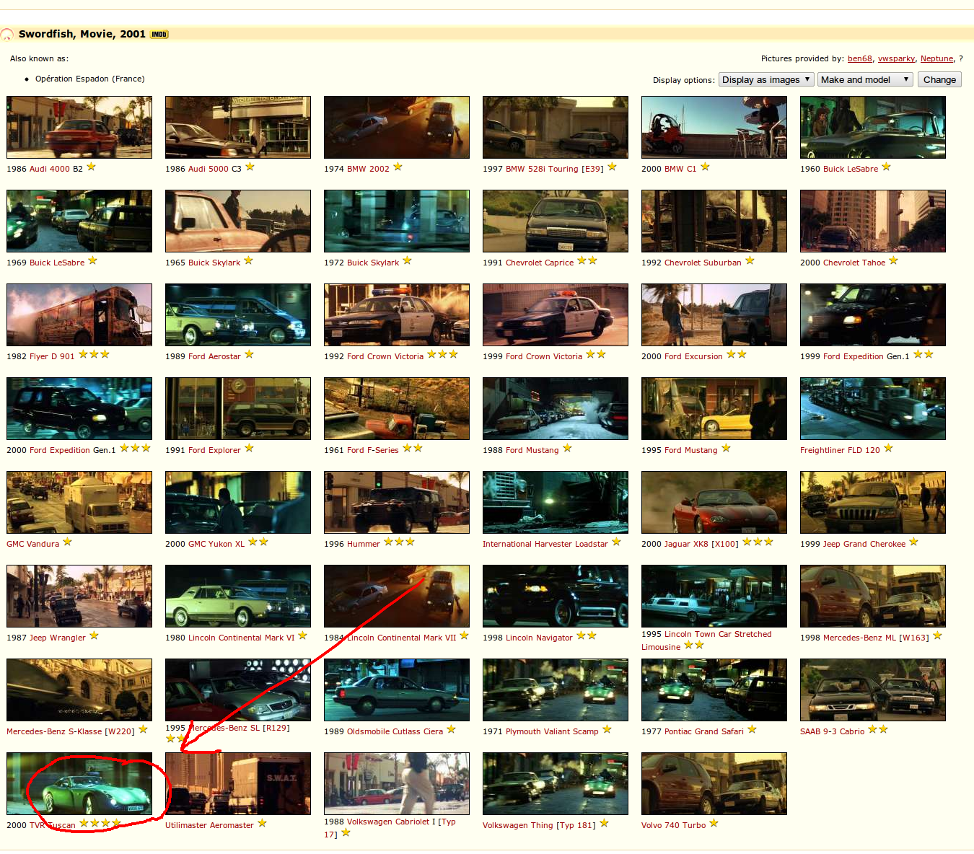Click the IMDb badge beside the Swordfish title
974x854 pixels.
(159, 34)
